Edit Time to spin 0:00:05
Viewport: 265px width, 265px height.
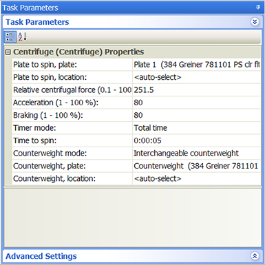click(x=197, y=140)
